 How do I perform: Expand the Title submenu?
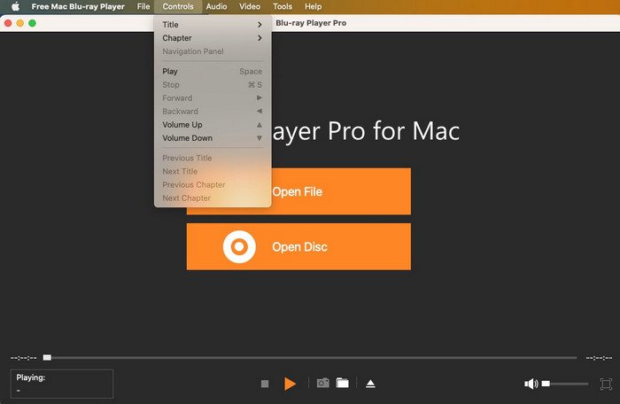point(213,25)
